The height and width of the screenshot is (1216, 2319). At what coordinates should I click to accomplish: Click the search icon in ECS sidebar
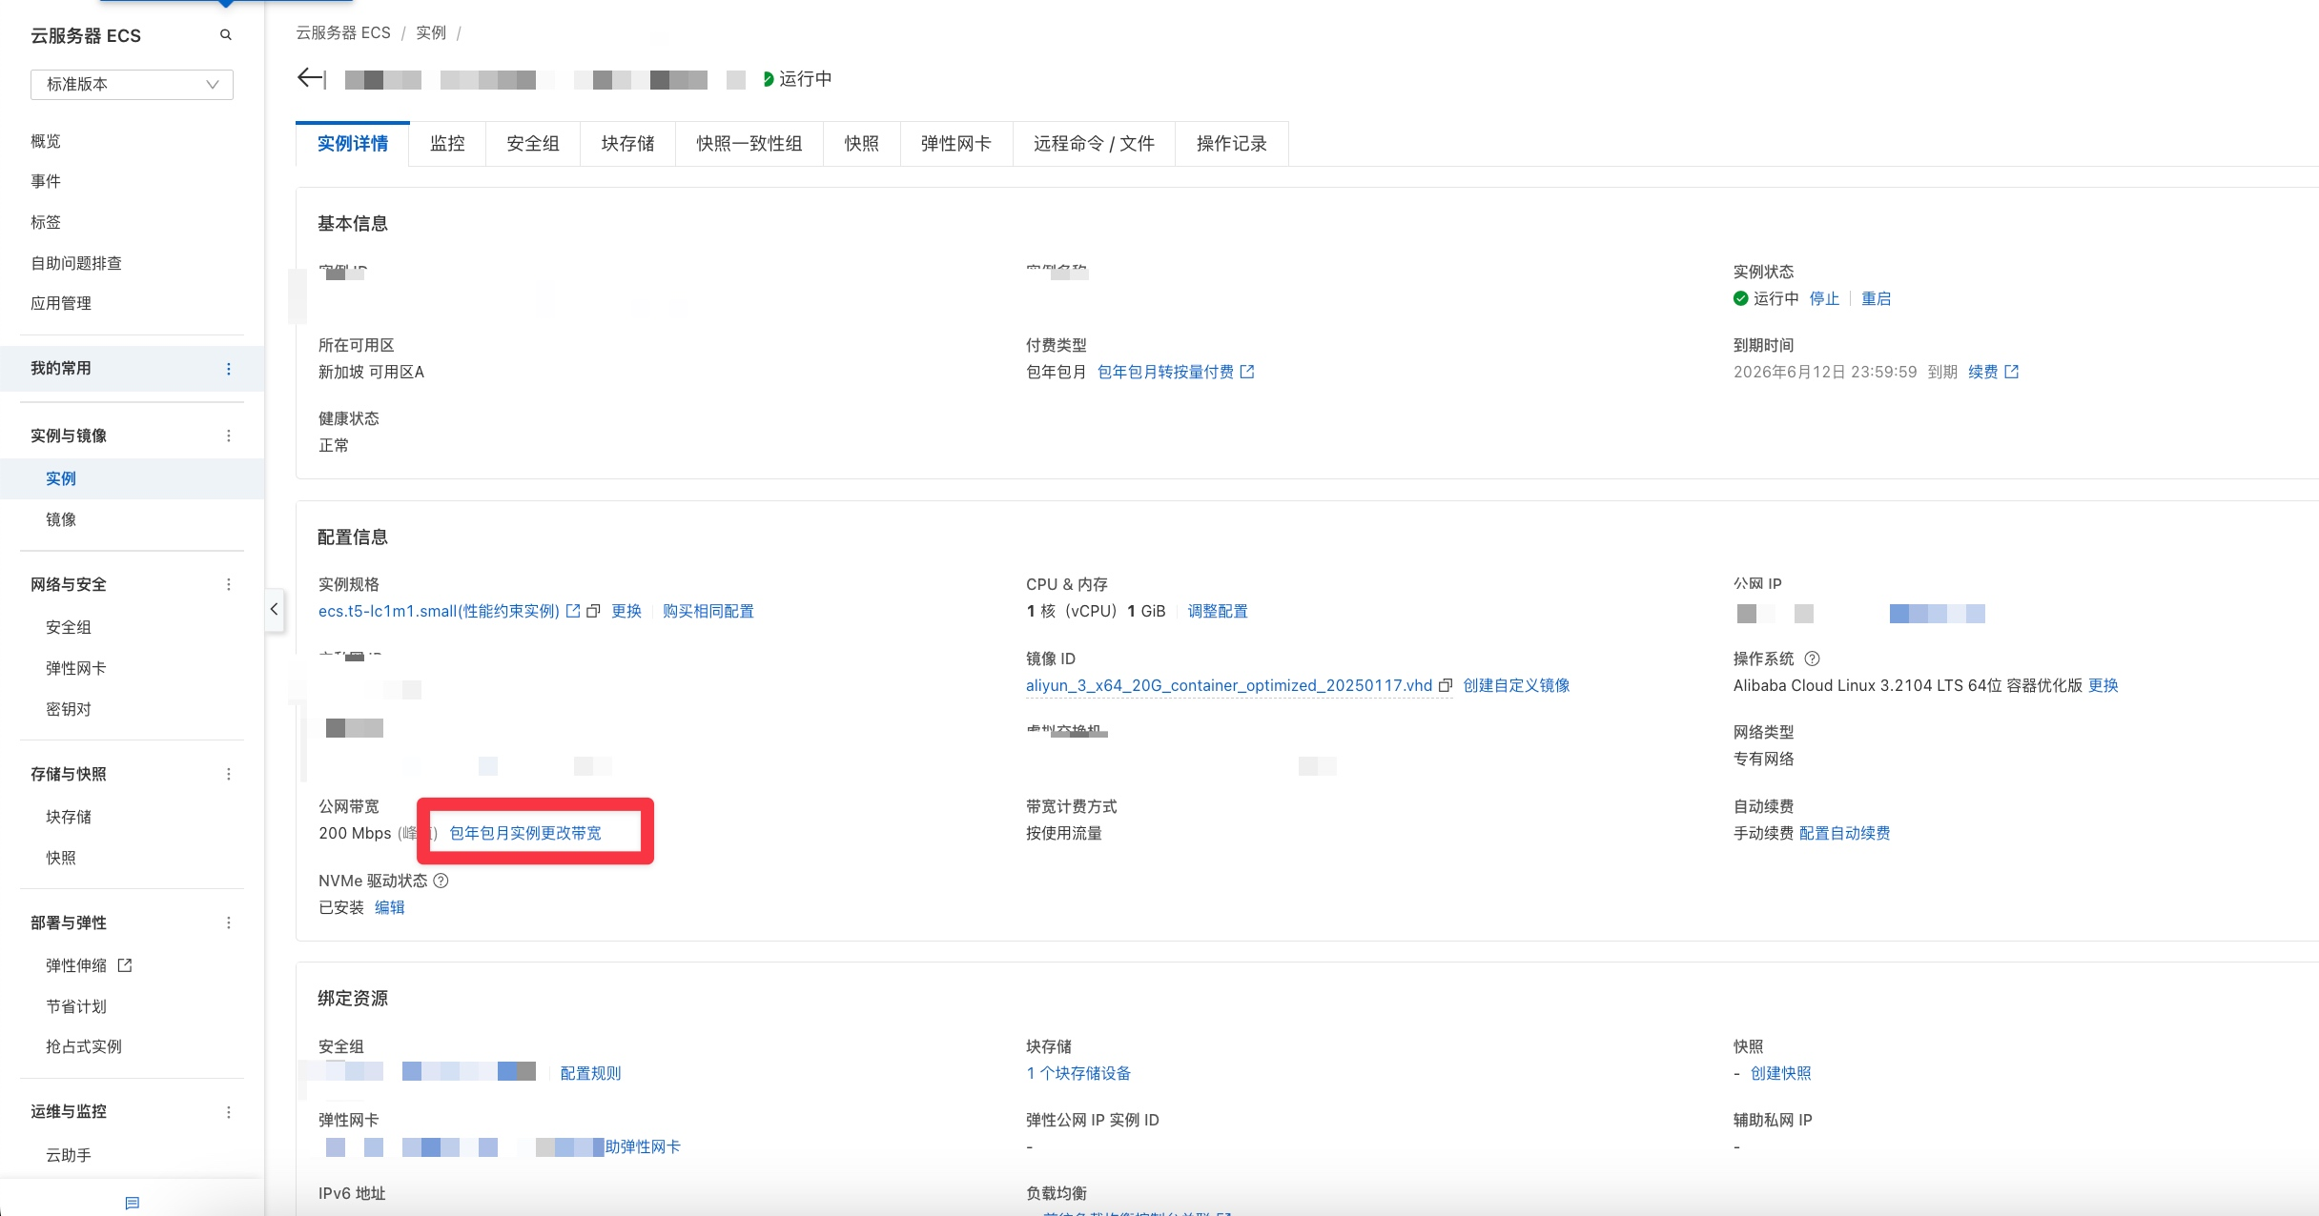pos(226,35)
